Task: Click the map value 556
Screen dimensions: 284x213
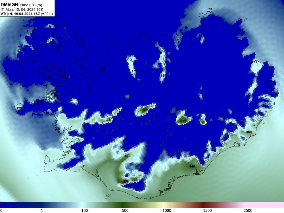Action: (x=126, y=181)
